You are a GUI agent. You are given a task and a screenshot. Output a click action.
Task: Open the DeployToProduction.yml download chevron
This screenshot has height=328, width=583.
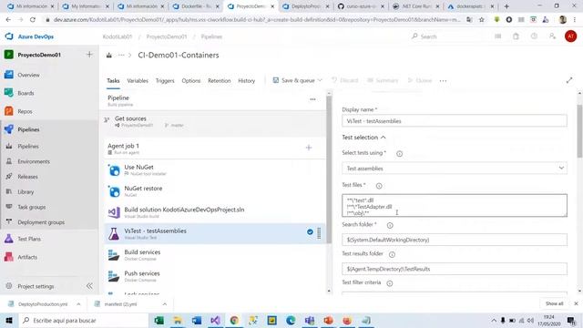[78, 304]
